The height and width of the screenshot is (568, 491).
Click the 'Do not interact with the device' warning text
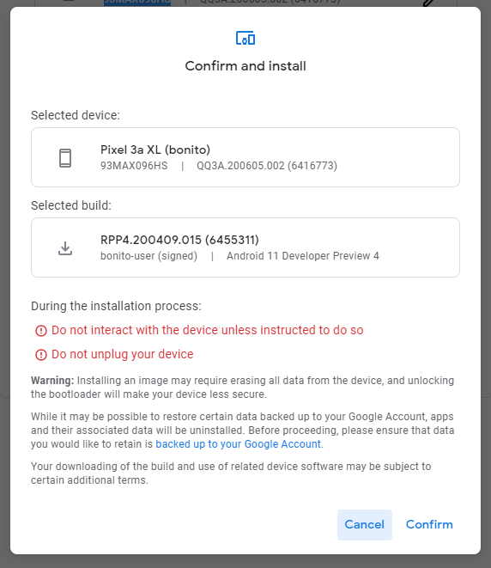tap(208, 330)
